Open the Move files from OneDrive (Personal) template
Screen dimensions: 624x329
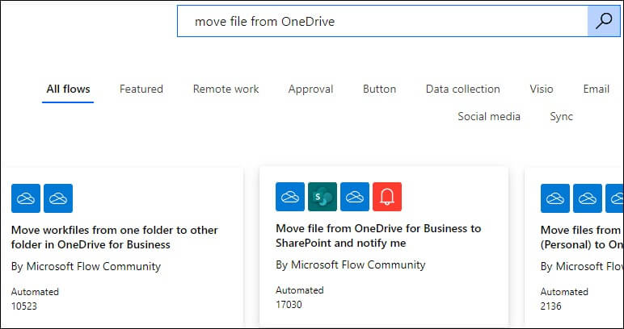(582, 237)
